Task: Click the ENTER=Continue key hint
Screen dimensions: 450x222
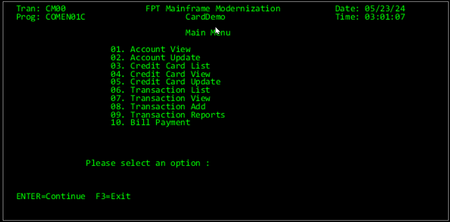Action: [51, 196]
